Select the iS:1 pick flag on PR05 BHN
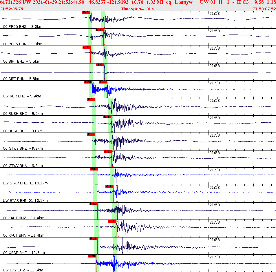 100,29
